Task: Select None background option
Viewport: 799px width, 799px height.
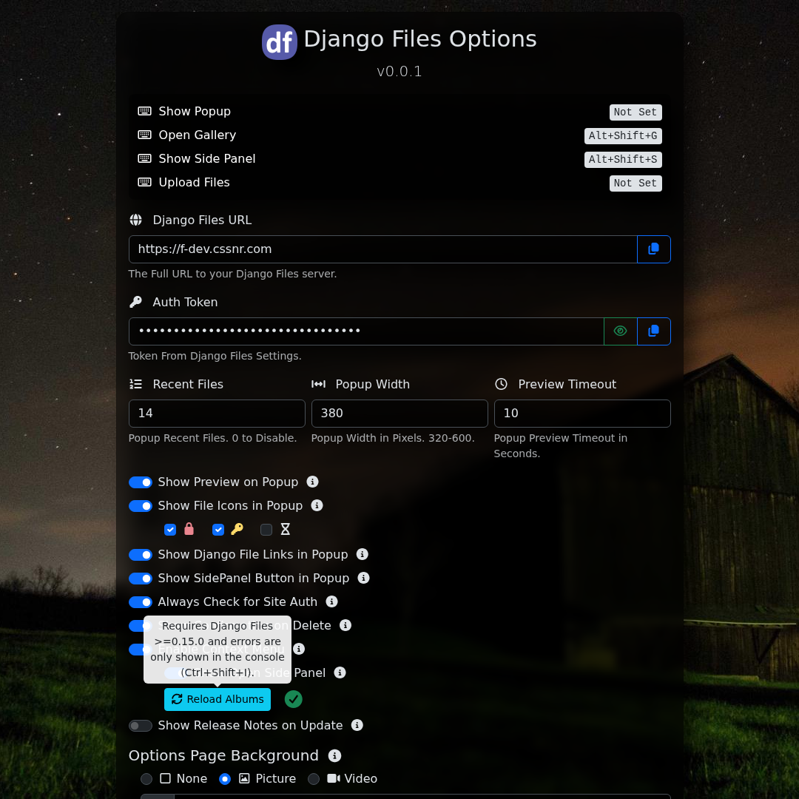Action: point(146,779)
